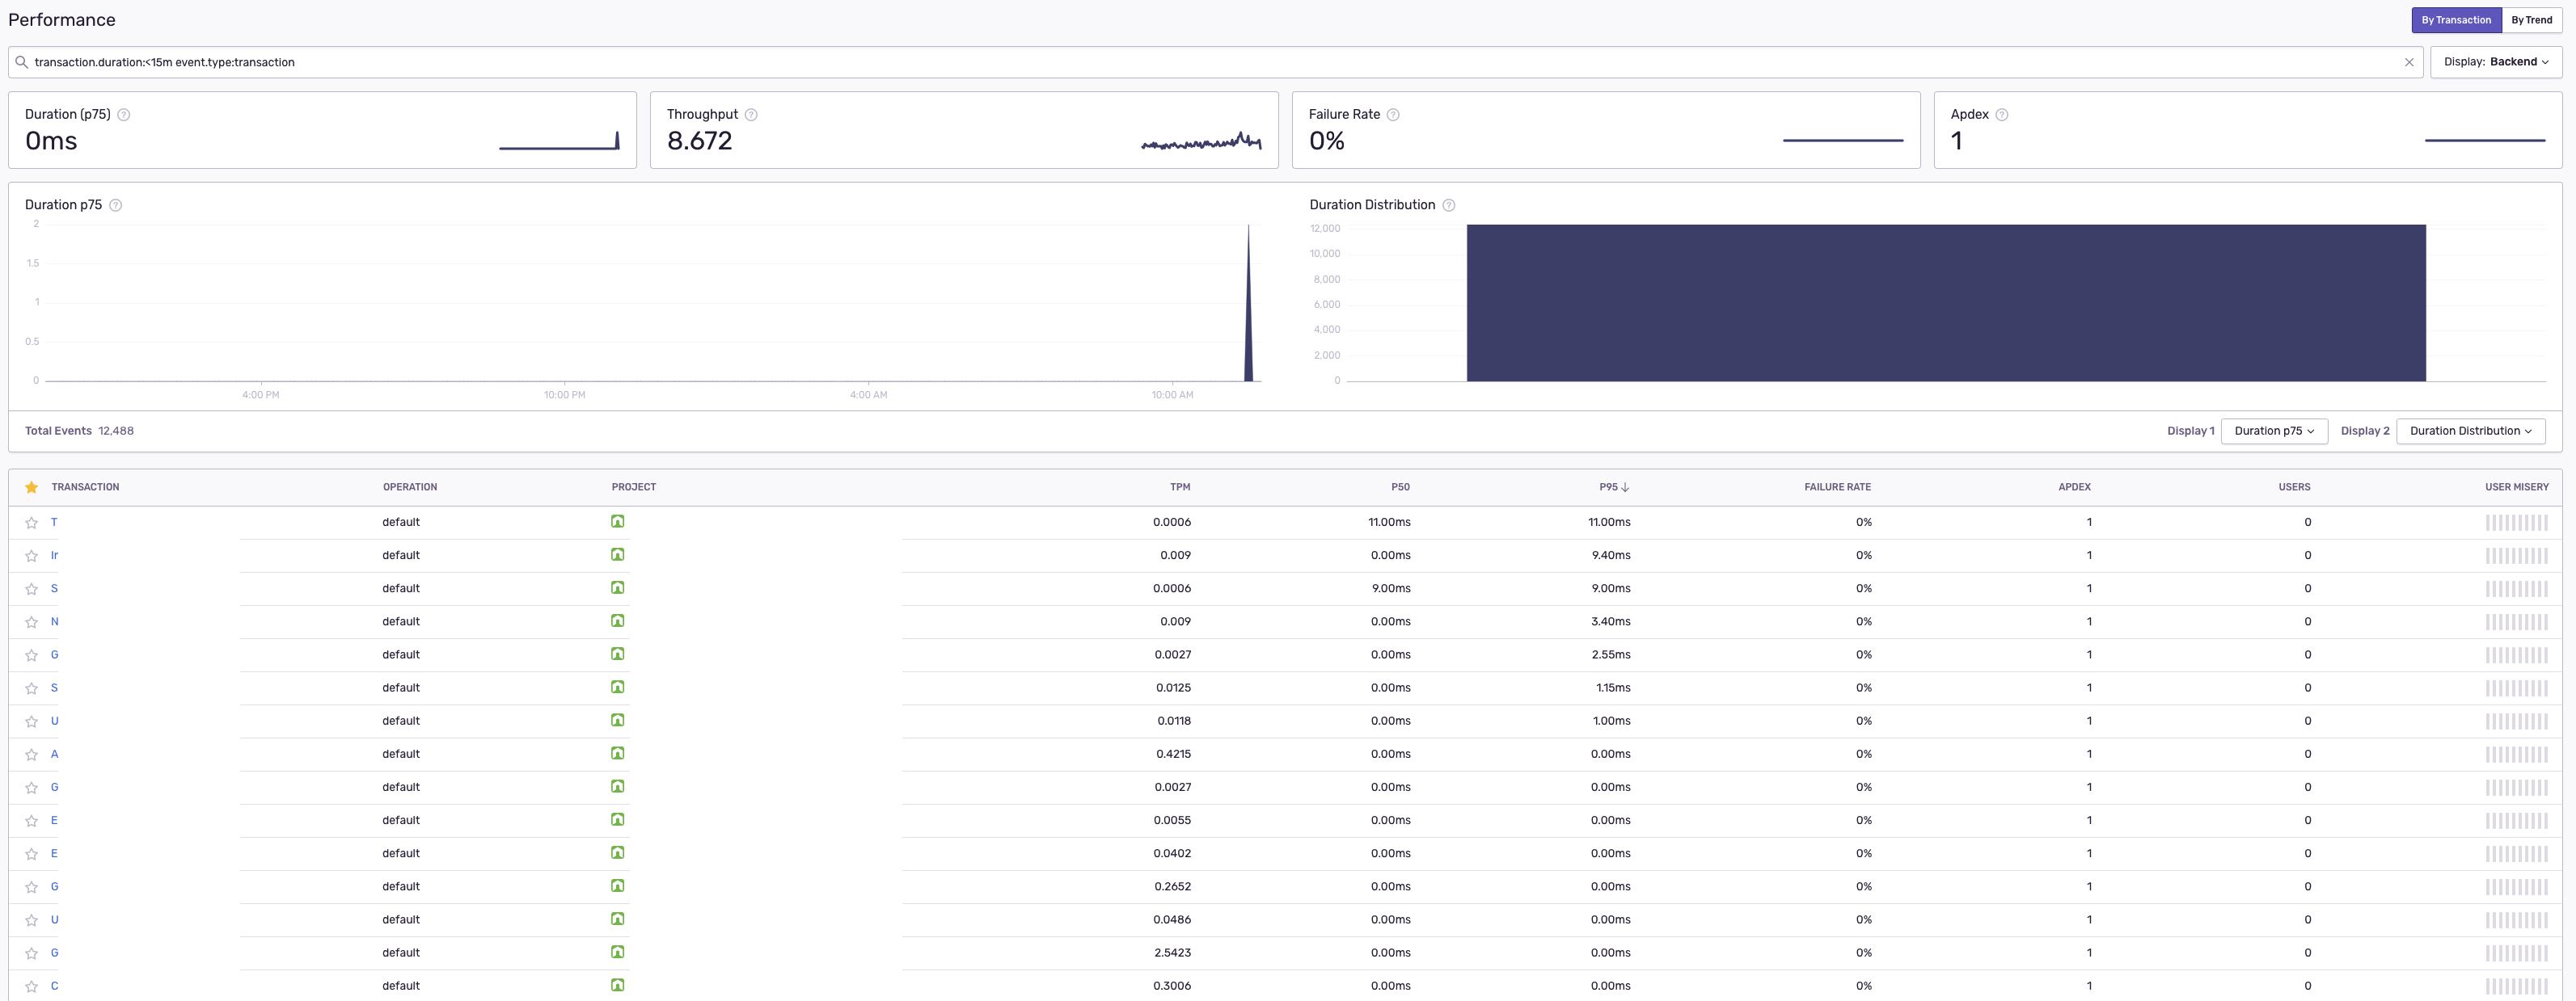
Task: Click project icon in row with TPM 0.0118
Action: click(618, 721)
